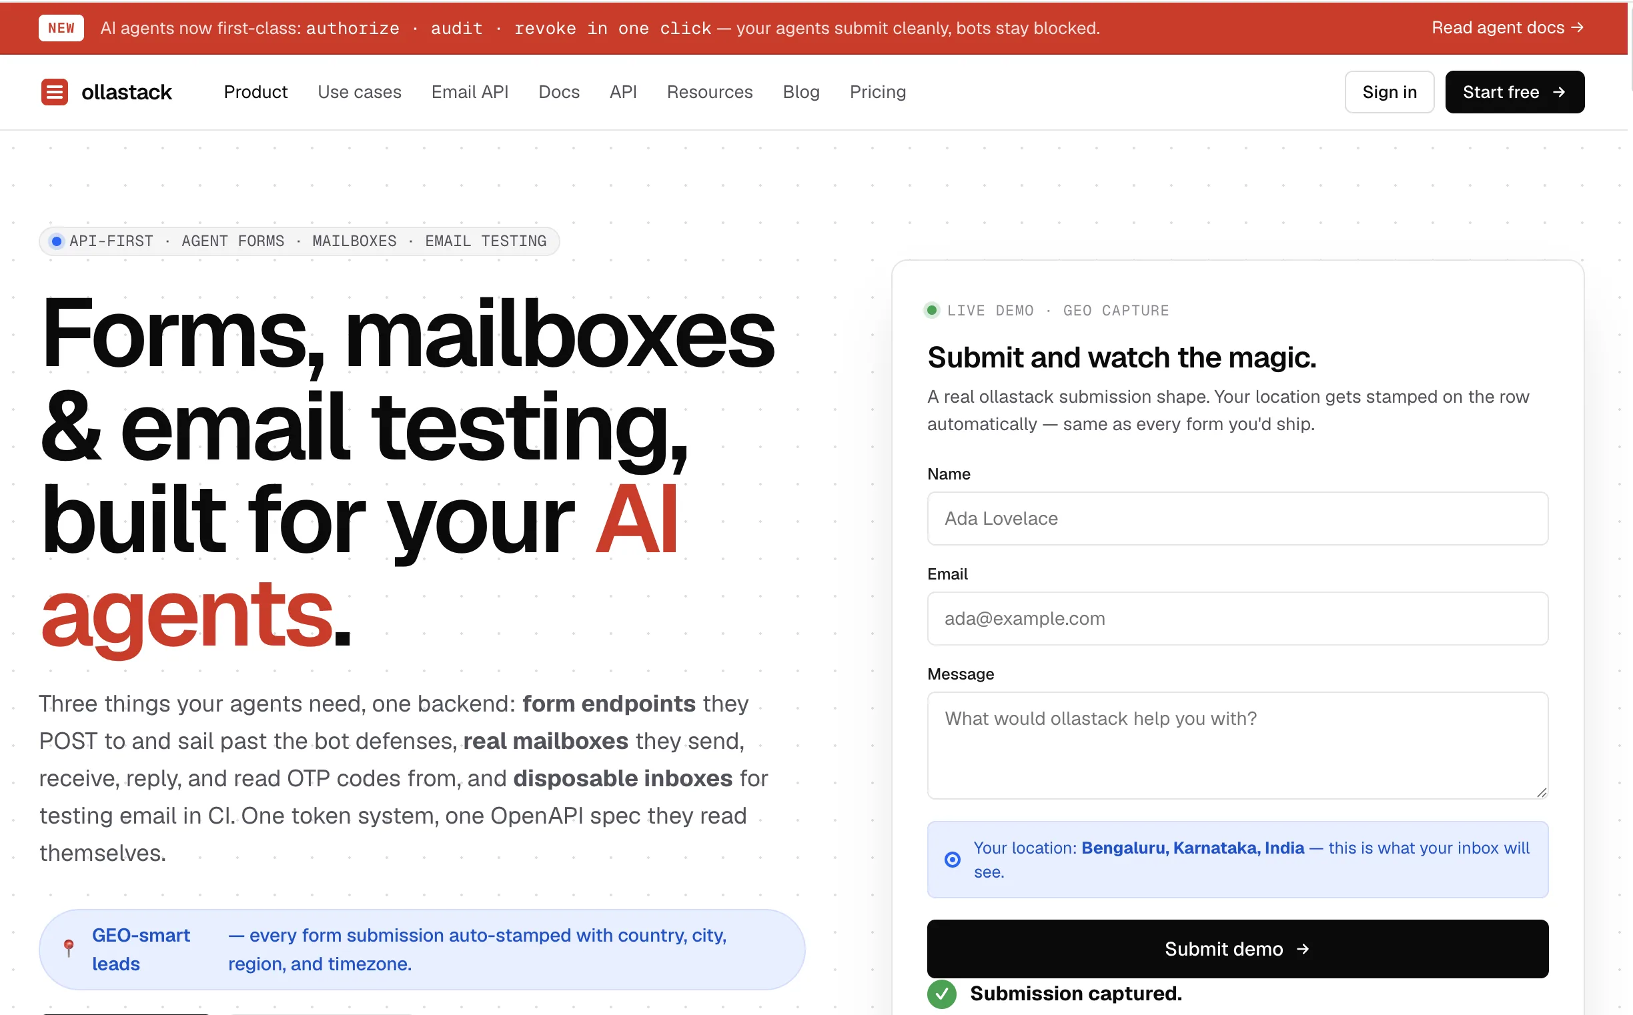Screen dimensions: 1633x1015
Task: Click the arrow icon in Submit demo
Action: tap(1302, 948)
